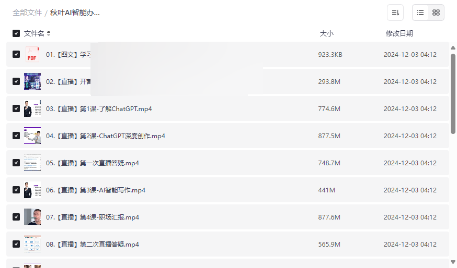Open thumbnail of 08 第二次直播答疑 video

click(32, 244)
